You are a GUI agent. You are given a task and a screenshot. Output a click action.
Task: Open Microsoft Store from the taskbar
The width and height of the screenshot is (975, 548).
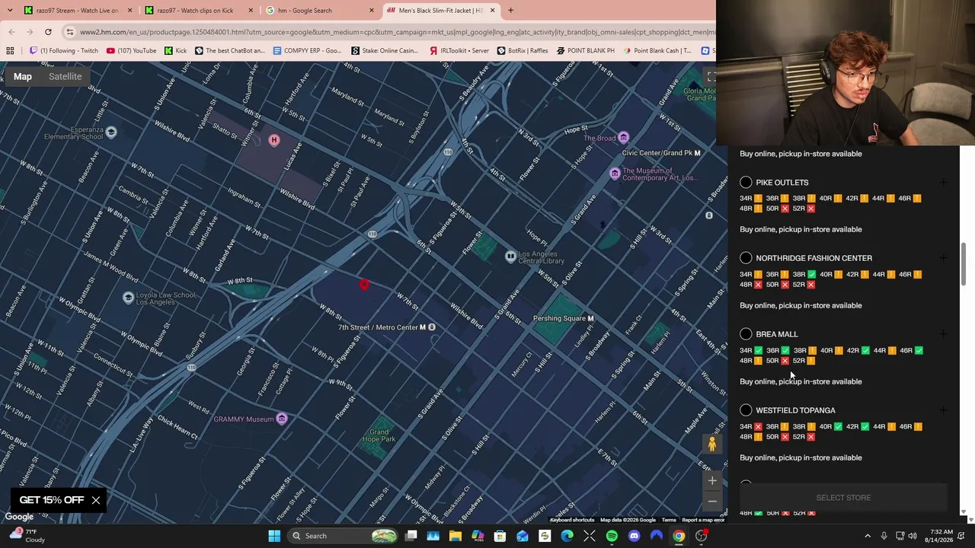[500, 536]
